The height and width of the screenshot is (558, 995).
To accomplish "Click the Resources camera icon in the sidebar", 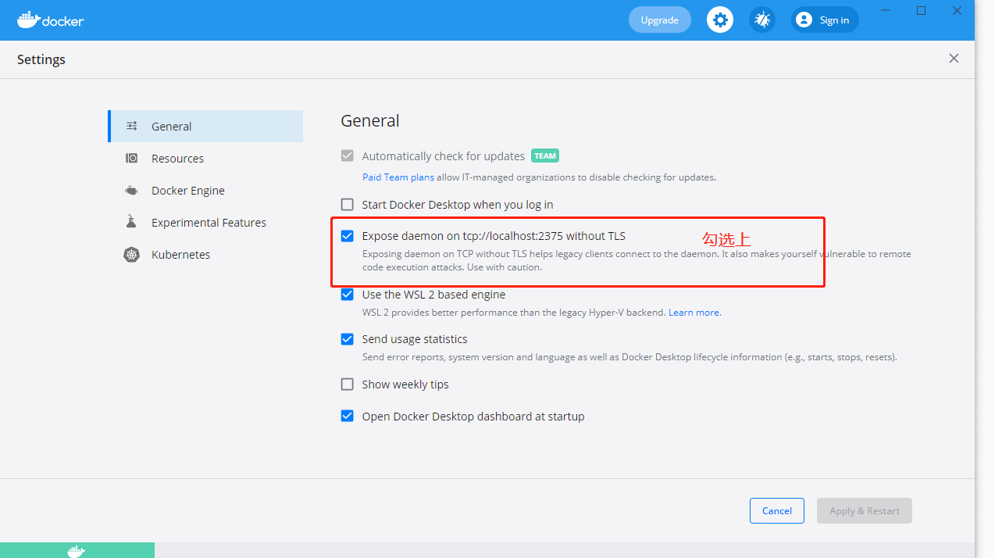I will click(132, 158).
